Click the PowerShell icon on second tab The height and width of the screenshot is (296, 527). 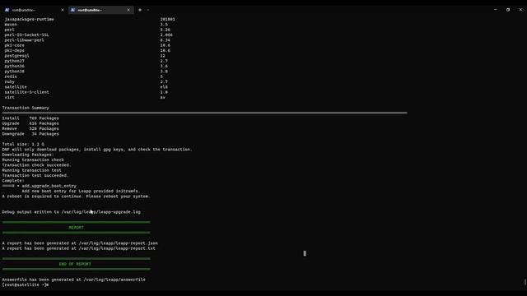point(72,10)
